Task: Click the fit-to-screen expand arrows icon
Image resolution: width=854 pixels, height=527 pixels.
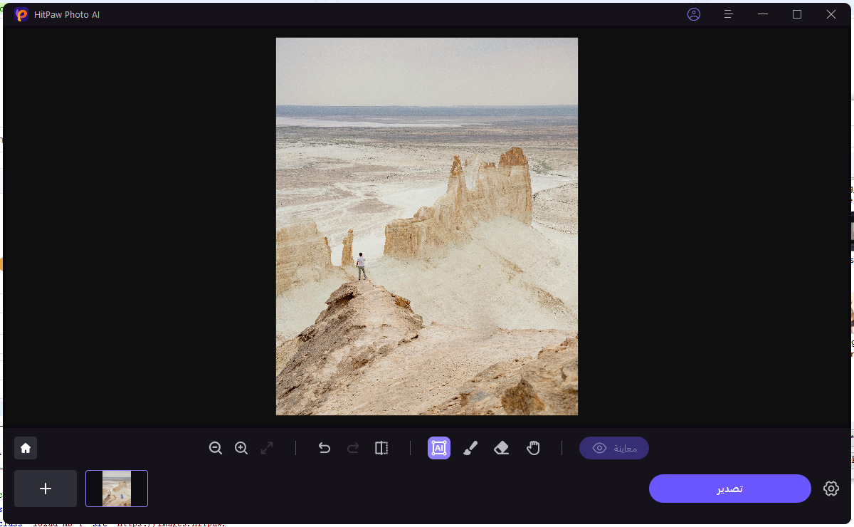Action: (267, 448)
